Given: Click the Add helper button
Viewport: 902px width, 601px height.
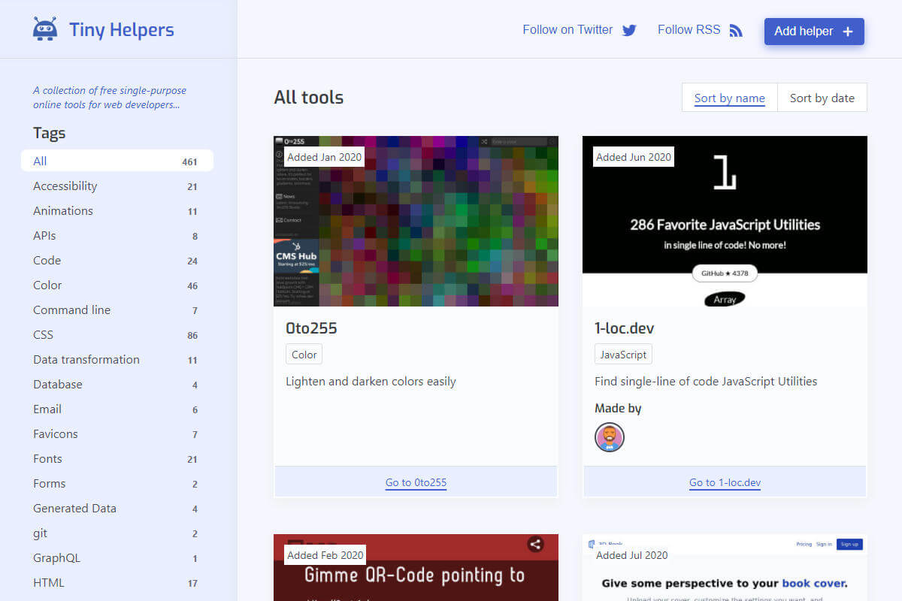Looking at the screenshot, I should pyautogui.click(x=814, y=32).
